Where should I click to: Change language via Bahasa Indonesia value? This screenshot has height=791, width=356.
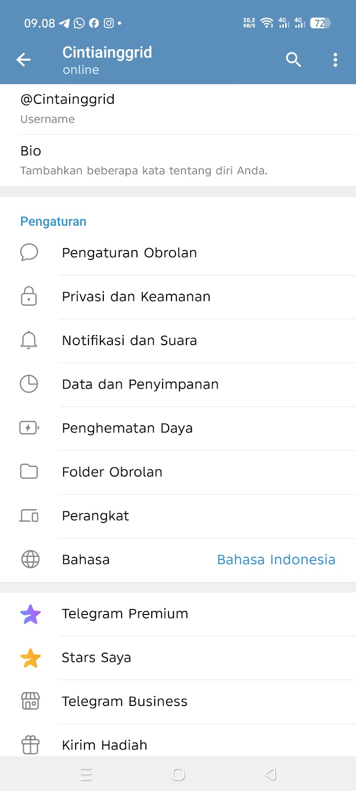(276, 560)
